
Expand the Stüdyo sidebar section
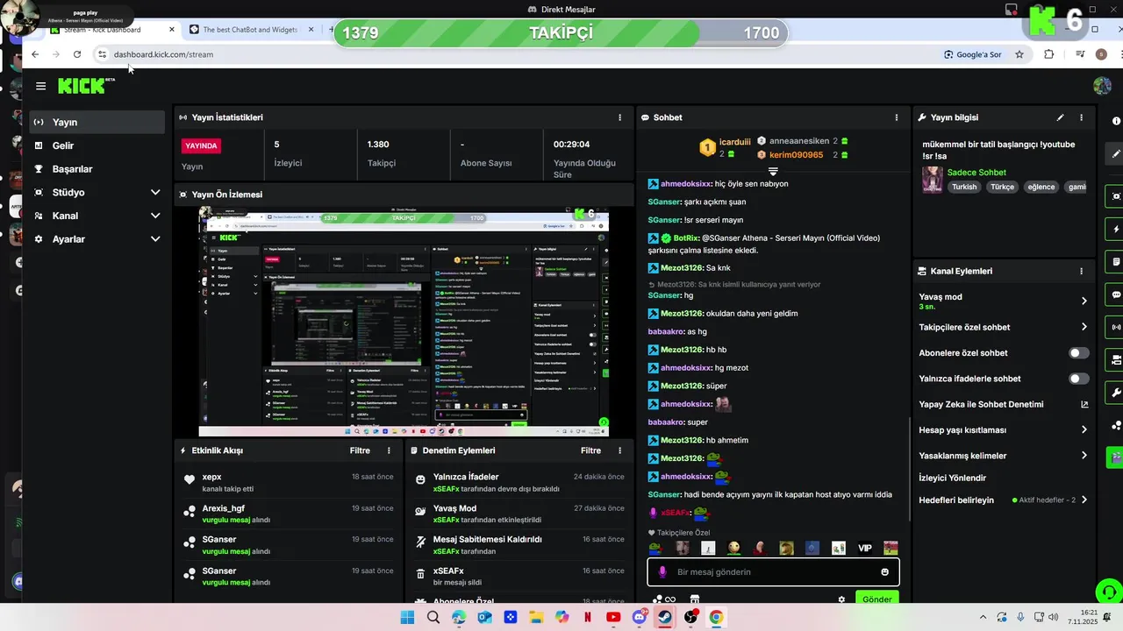pyautogui.click(x=97, y=192)
